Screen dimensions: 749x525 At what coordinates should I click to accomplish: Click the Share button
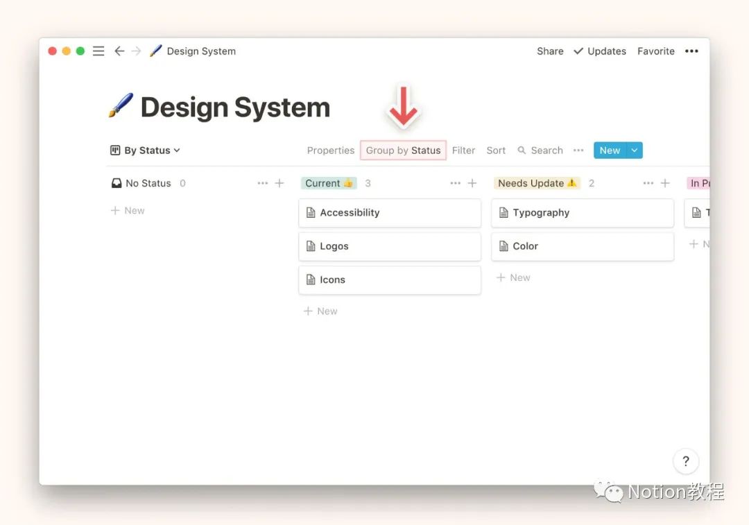pos(550,51)
